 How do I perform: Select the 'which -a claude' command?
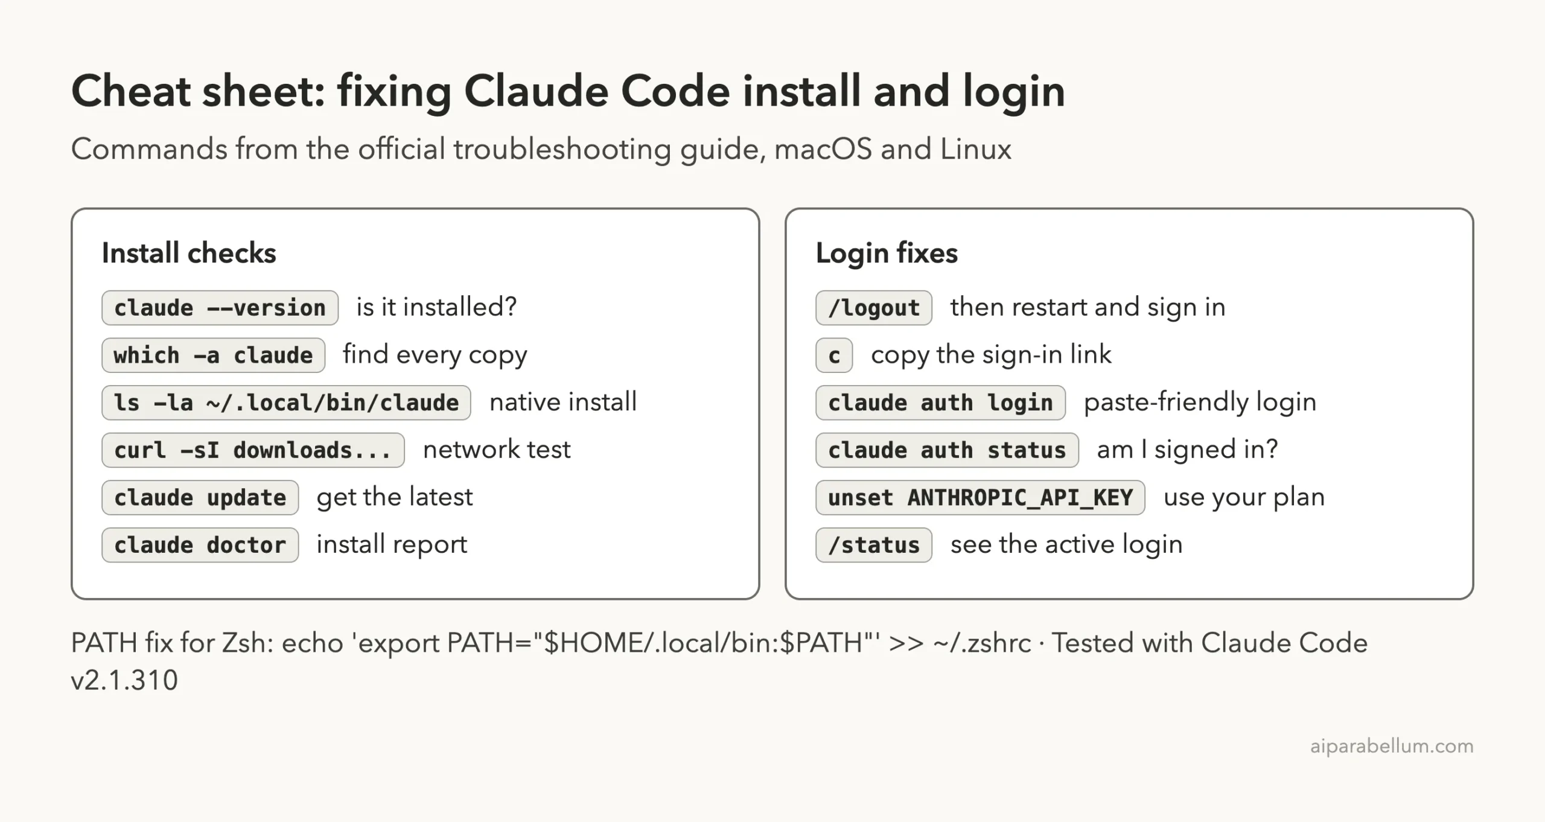tap(213, 355)
